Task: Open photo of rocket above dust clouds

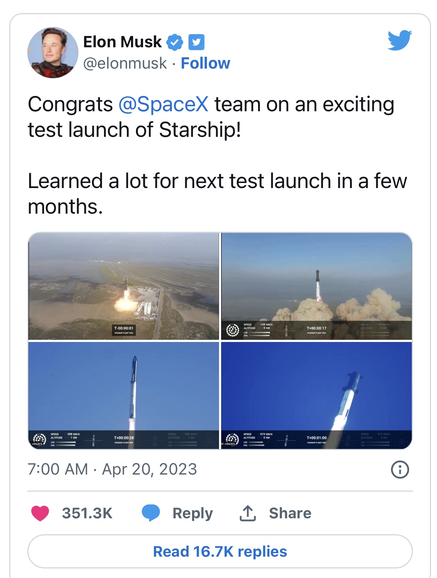Action: (x=317, y=286)
